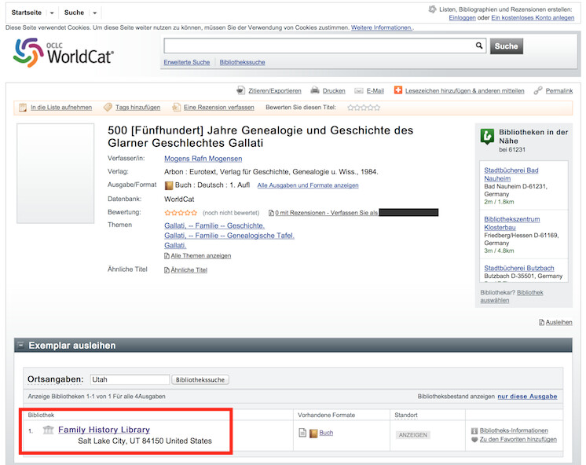Rate title using Bewerten Sie stars
Viewport: 586px width, 465px height.
(x=364, y=108)
